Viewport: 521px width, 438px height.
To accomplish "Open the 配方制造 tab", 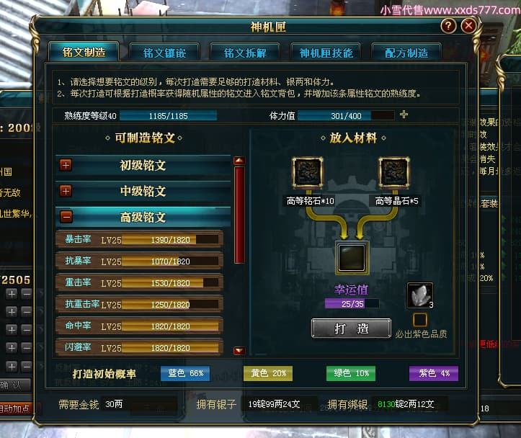I will pyautogui.click(x=406, y=53).
